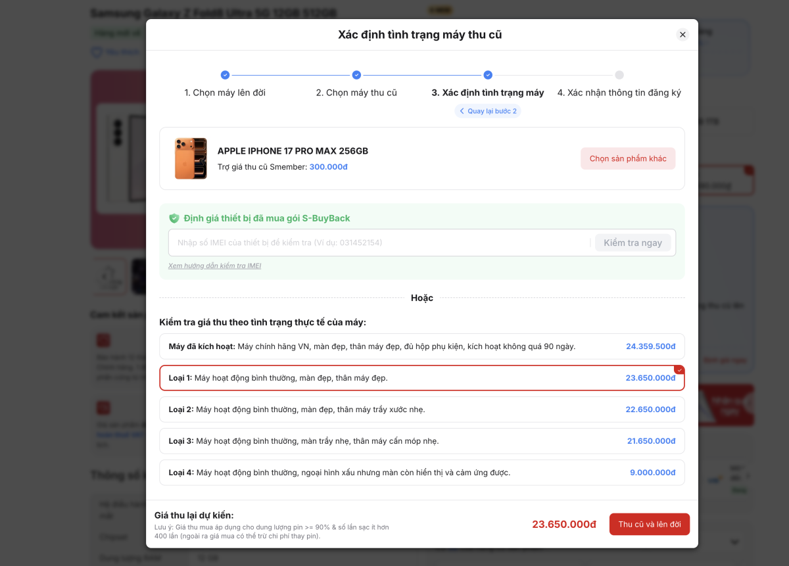Screen dimensions: 789x566
Task: Open 'Xem hướng dẫn kiểm tra IMEI' link
Action: pyautogui.click(x=214, y=266)
